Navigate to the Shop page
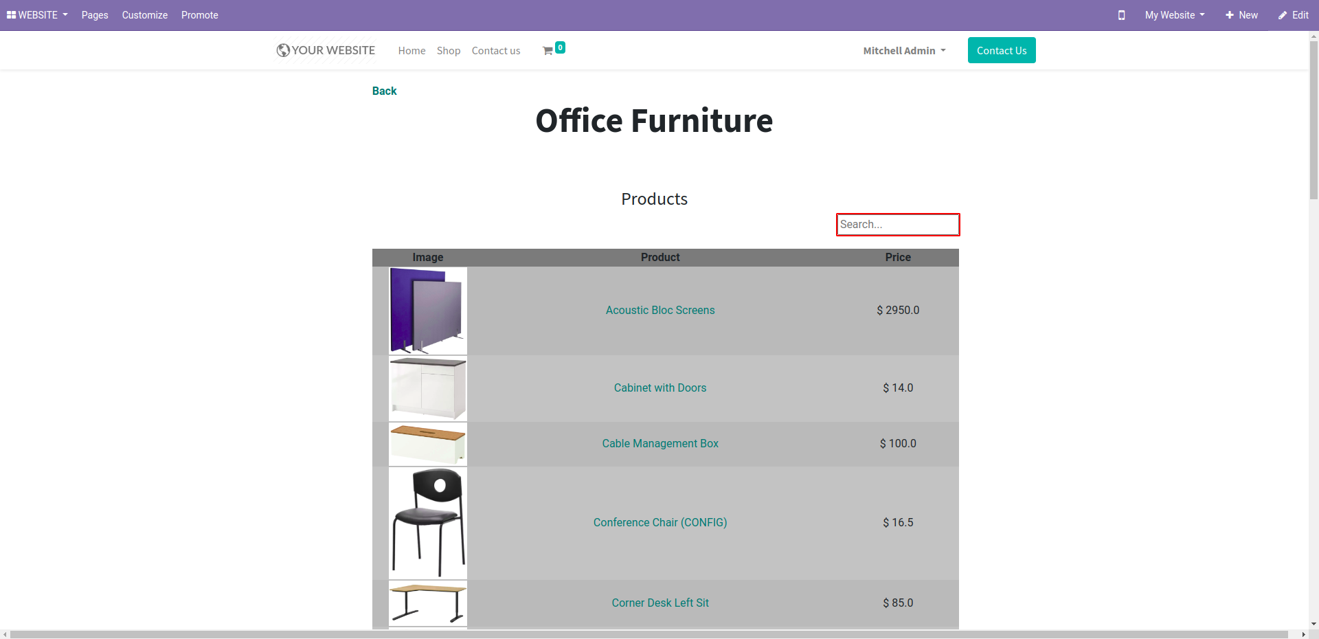 tap(448, 51)
